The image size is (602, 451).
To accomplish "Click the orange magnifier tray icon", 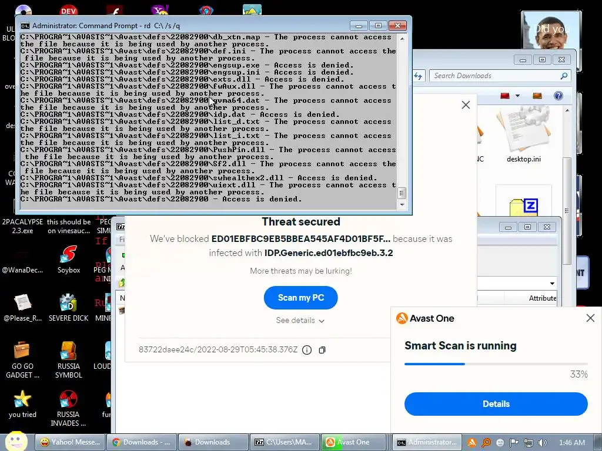I will coord(486,443).
